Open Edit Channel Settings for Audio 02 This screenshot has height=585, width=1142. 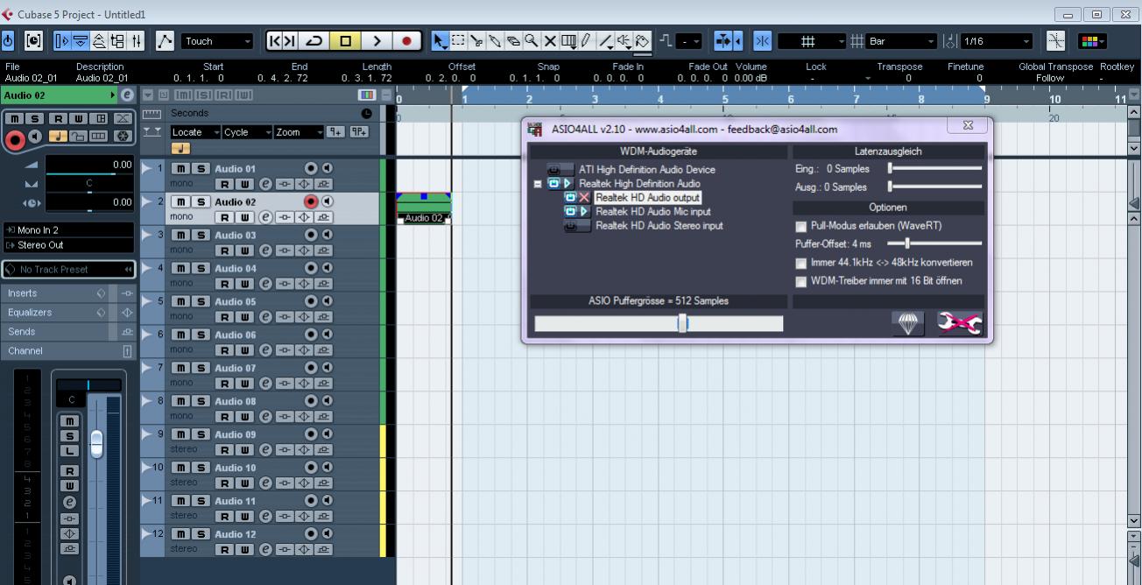[x=265, y=217]
